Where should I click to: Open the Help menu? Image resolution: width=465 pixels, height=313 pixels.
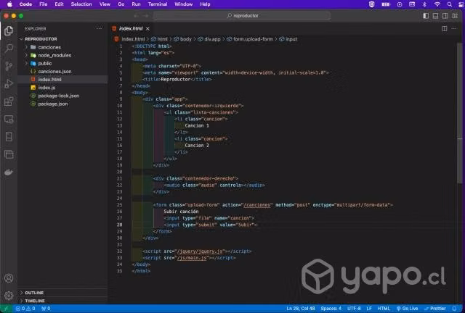[x=205, y=4]
